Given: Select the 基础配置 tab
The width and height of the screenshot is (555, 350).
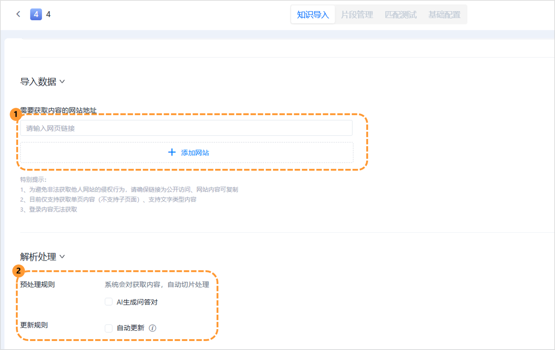Looking at the screenshot, I should 444,15.
